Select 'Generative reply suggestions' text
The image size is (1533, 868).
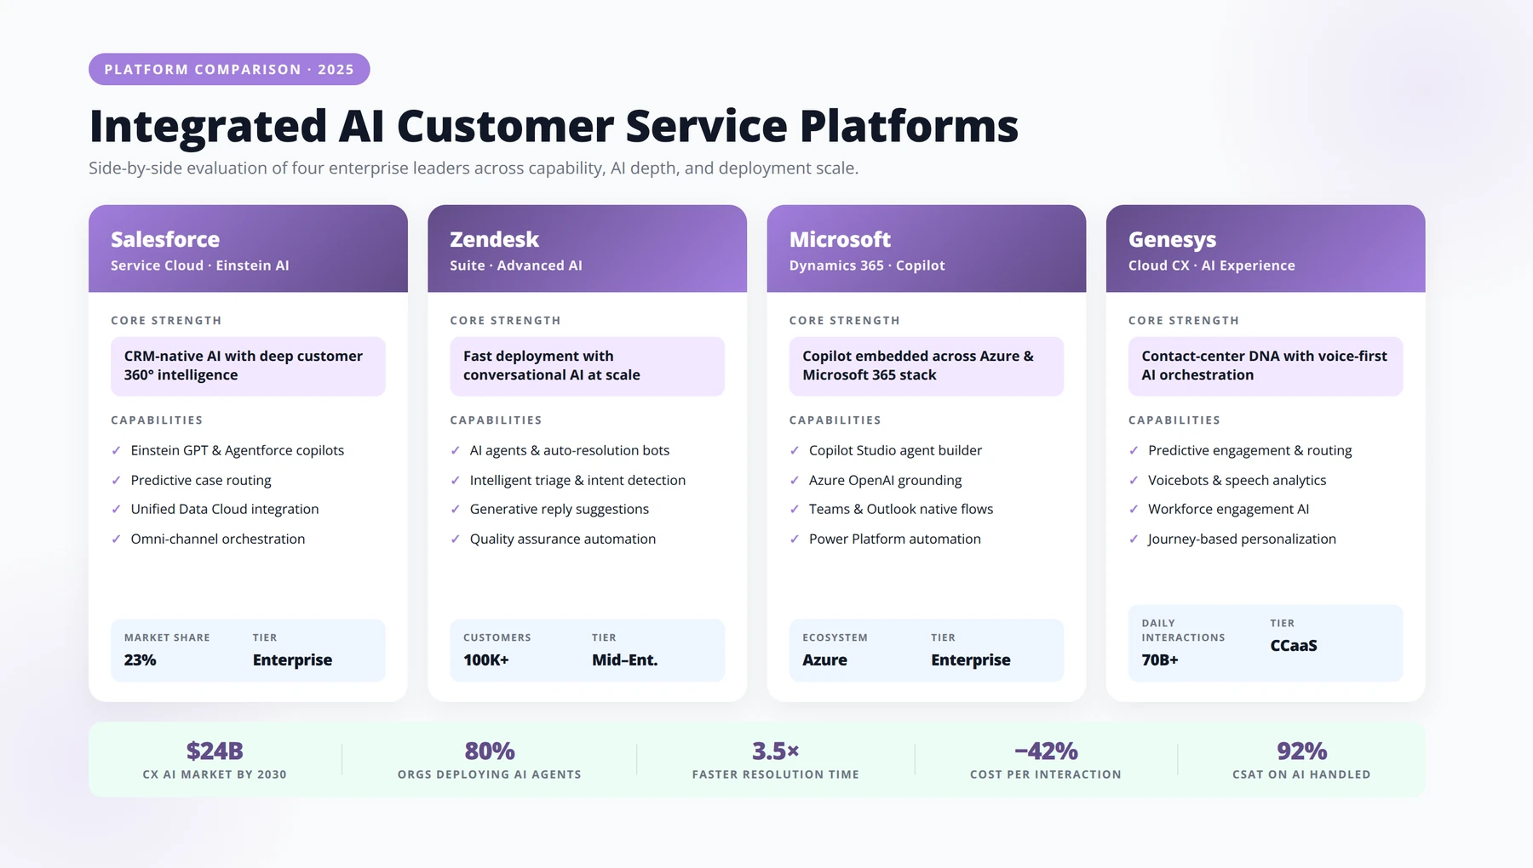[560, 509]
